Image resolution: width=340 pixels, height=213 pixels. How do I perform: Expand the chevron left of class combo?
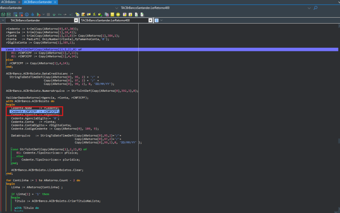pos(3,20)
